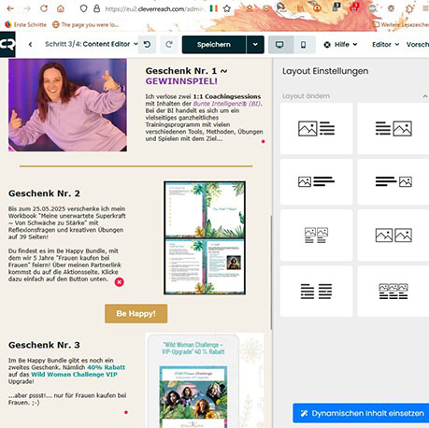Click the 40% Rabatt link text

[106, 367]
